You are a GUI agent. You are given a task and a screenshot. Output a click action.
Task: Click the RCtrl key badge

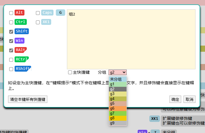tap(21, 59)
